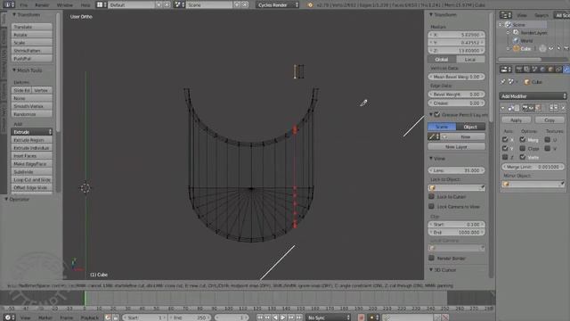Add a new scene with plus icon

point(237,4)
